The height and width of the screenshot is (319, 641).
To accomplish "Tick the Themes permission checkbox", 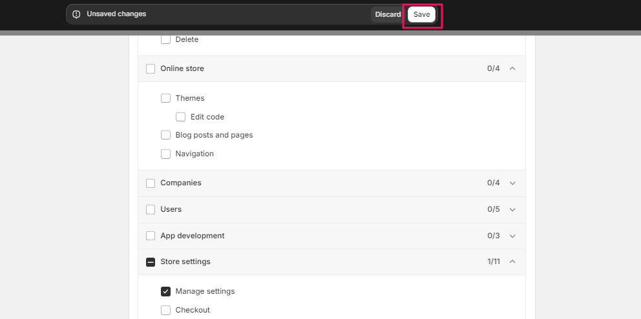I will 165,98.
